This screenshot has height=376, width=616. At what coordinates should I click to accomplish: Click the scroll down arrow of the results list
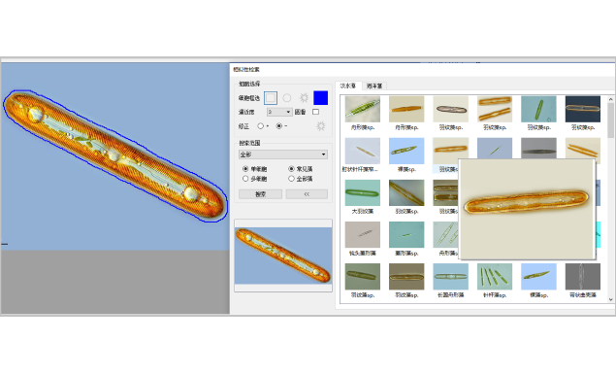click(x=611, y=299)
